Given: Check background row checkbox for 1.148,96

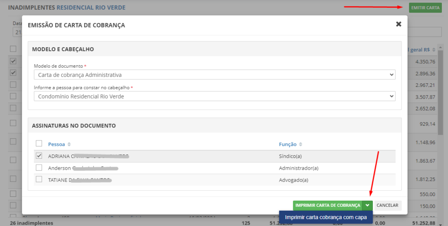Looking at the screenshot, I should click(13, 141).
